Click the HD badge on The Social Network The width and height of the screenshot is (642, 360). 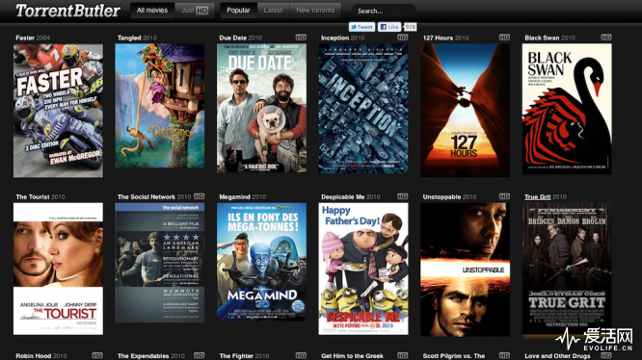tap(199, 196)
